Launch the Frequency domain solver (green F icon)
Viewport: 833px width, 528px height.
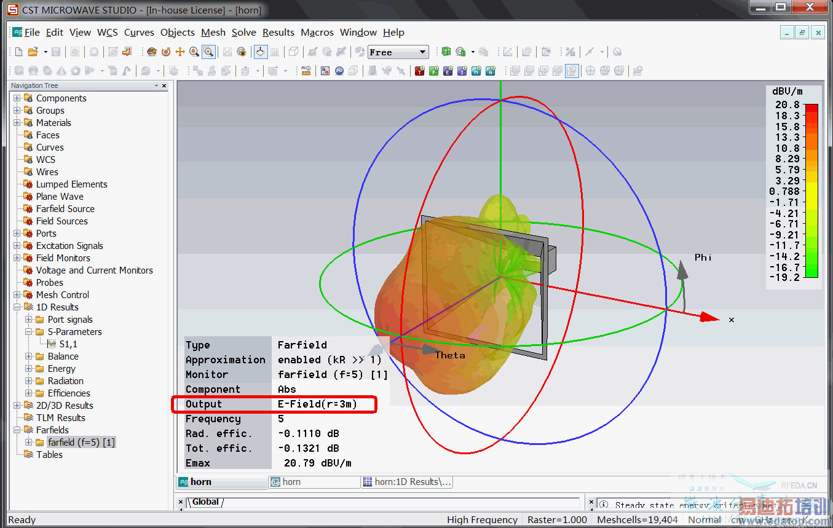434,71
